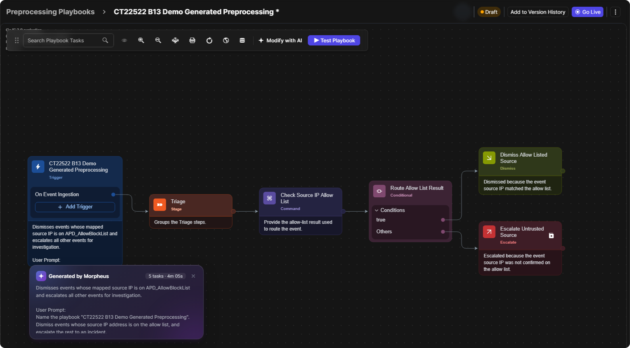This screenshot has width=630, height=348.
Task: Click the Draft status badge
Action: pos(489,12)
